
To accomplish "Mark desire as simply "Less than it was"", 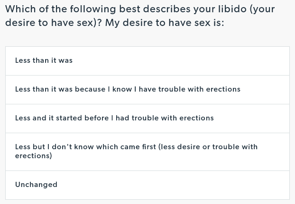I will [x=147, y=61].
